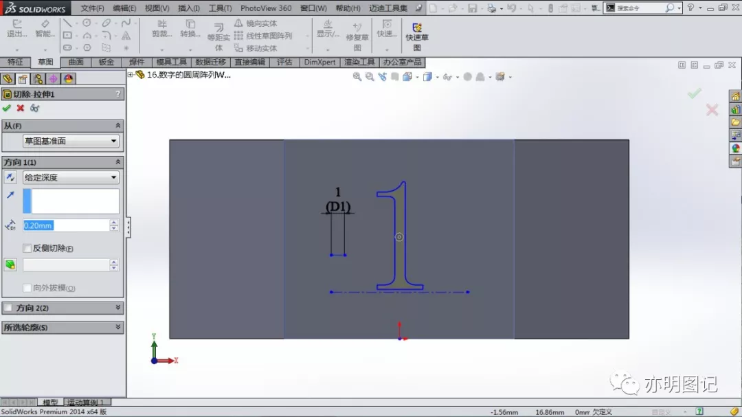742x417 pixels.
Task: Open search command dropdown arrow
Action: (x=679, y=8)
